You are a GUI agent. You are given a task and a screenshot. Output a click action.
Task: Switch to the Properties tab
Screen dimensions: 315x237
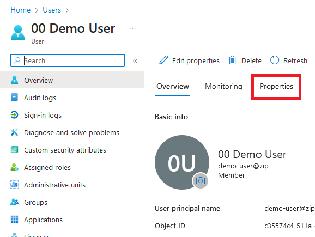click(x=276, y=87)
